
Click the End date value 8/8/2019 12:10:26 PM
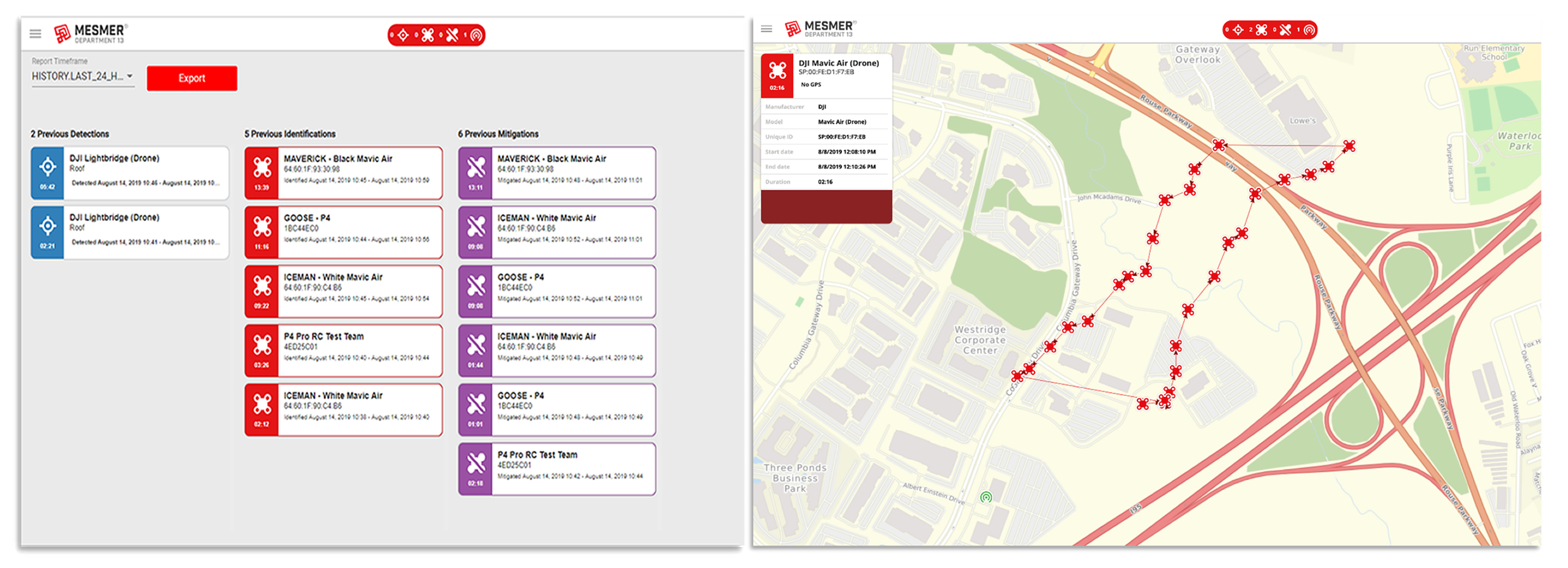(846, 167)
